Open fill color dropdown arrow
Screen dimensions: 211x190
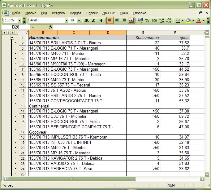(x=193, y=20)
